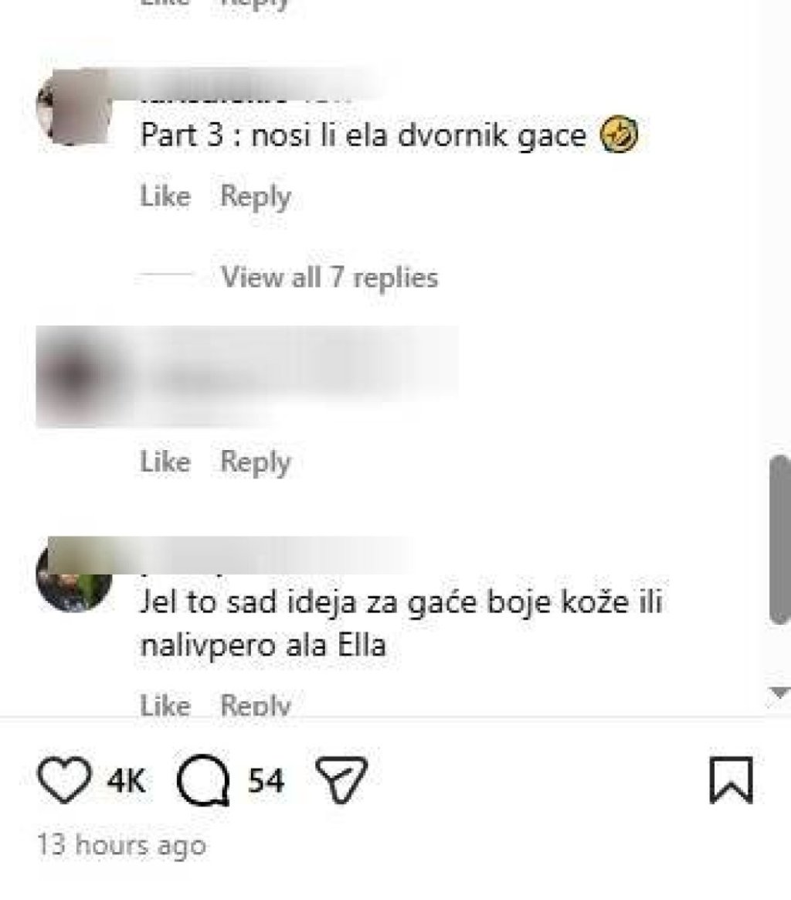Reply to the 'Part 3' comment
The width and height of the screenshot is (791, 900).
pyautogui.click(x=256, y=197)
